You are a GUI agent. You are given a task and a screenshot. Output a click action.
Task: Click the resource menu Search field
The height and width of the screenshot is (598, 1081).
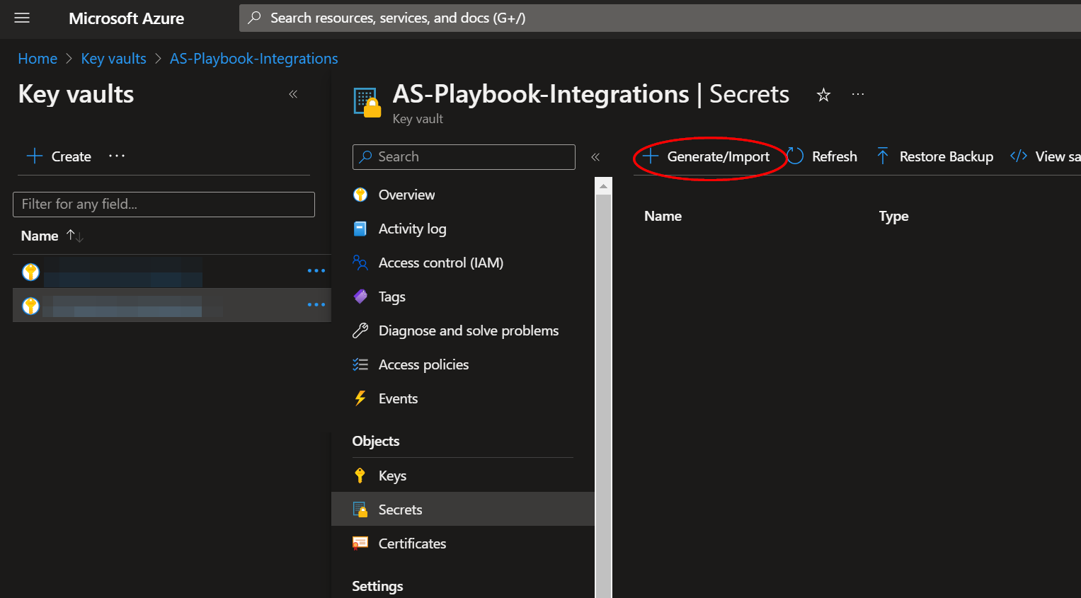[464, 156]
